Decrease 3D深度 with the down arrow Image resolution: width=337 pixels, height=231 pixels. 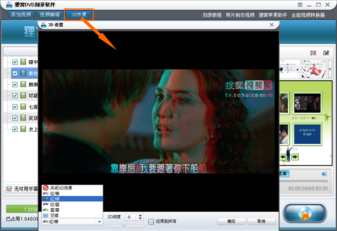click(140, 219)
